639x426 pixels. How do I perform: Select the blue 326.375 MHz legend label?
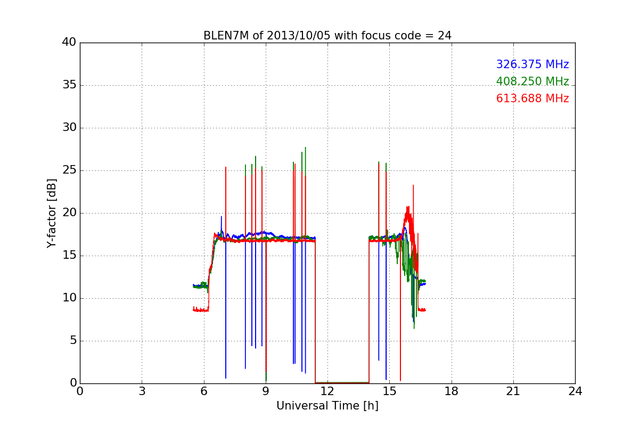532,64
